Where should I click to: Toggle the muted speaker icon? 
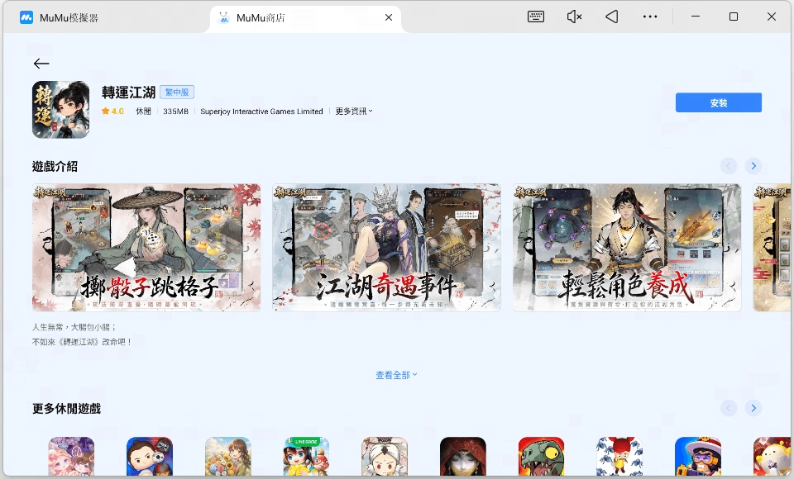(574, 17)
